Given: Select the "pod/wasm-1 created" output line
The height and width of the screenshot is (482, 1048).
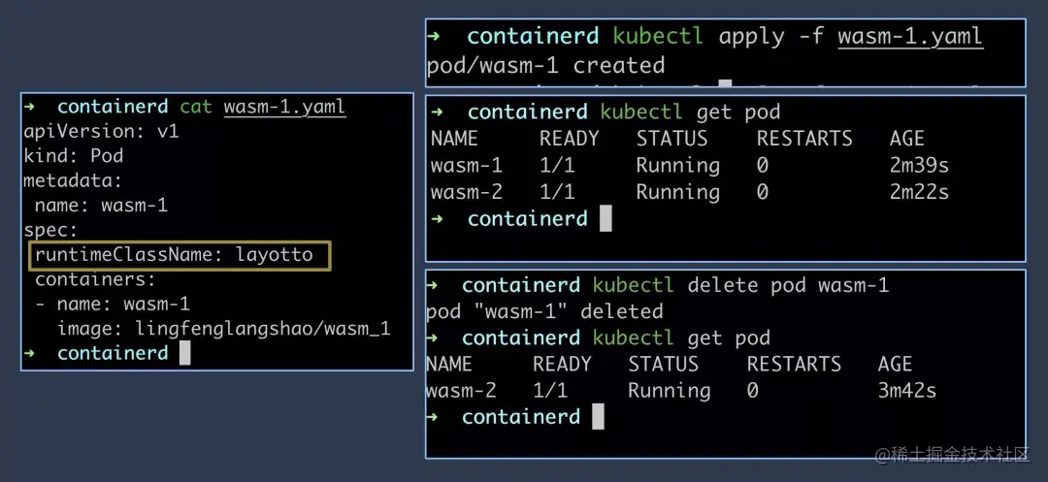Looking at the screenshot, I should [x=546, y=65].
